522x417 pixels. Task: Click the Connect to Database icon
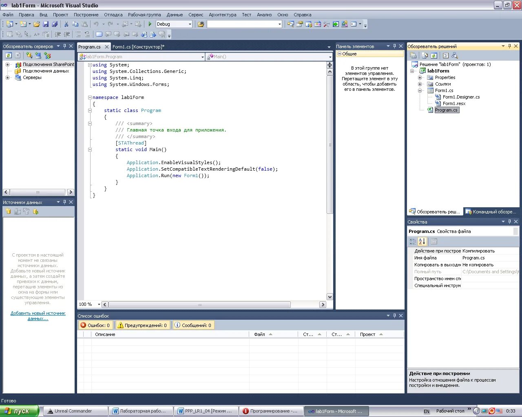(29, 55)
